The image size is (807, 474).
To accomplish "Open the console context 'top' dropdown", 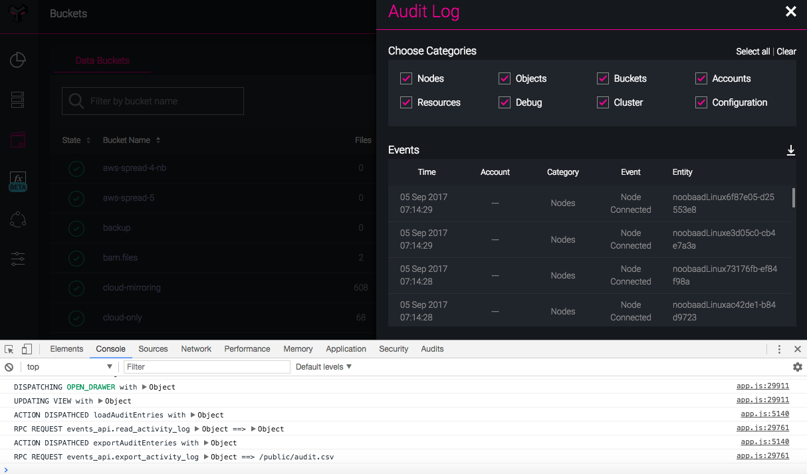I will pos(69,367).
